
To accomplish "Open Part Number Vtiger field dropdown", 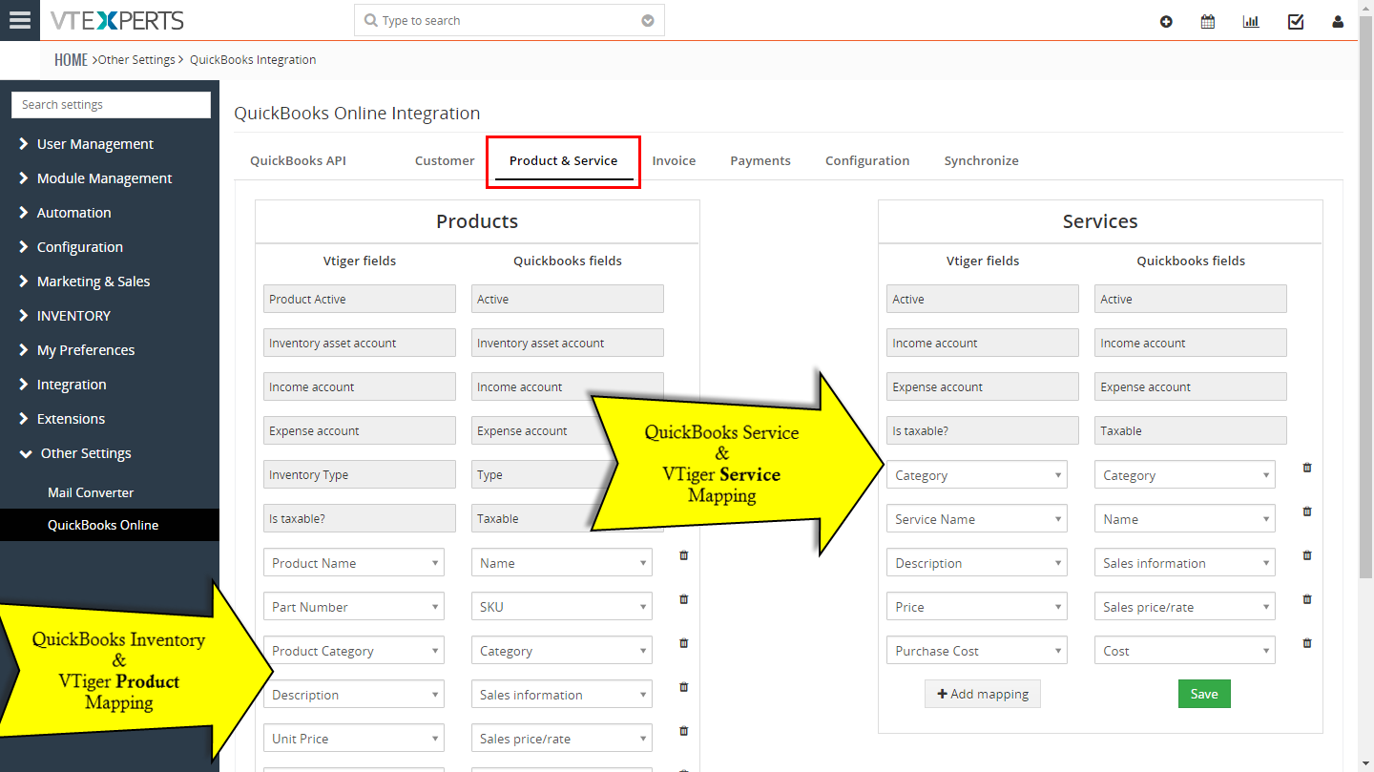I will pyautogui.click(x=354, y=607).
